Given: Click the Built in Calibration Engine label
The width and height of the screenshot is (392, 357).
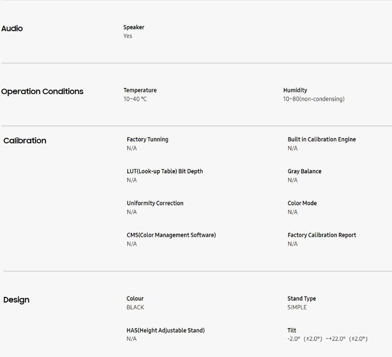Looking at the screenshot, I should point(321,140).
